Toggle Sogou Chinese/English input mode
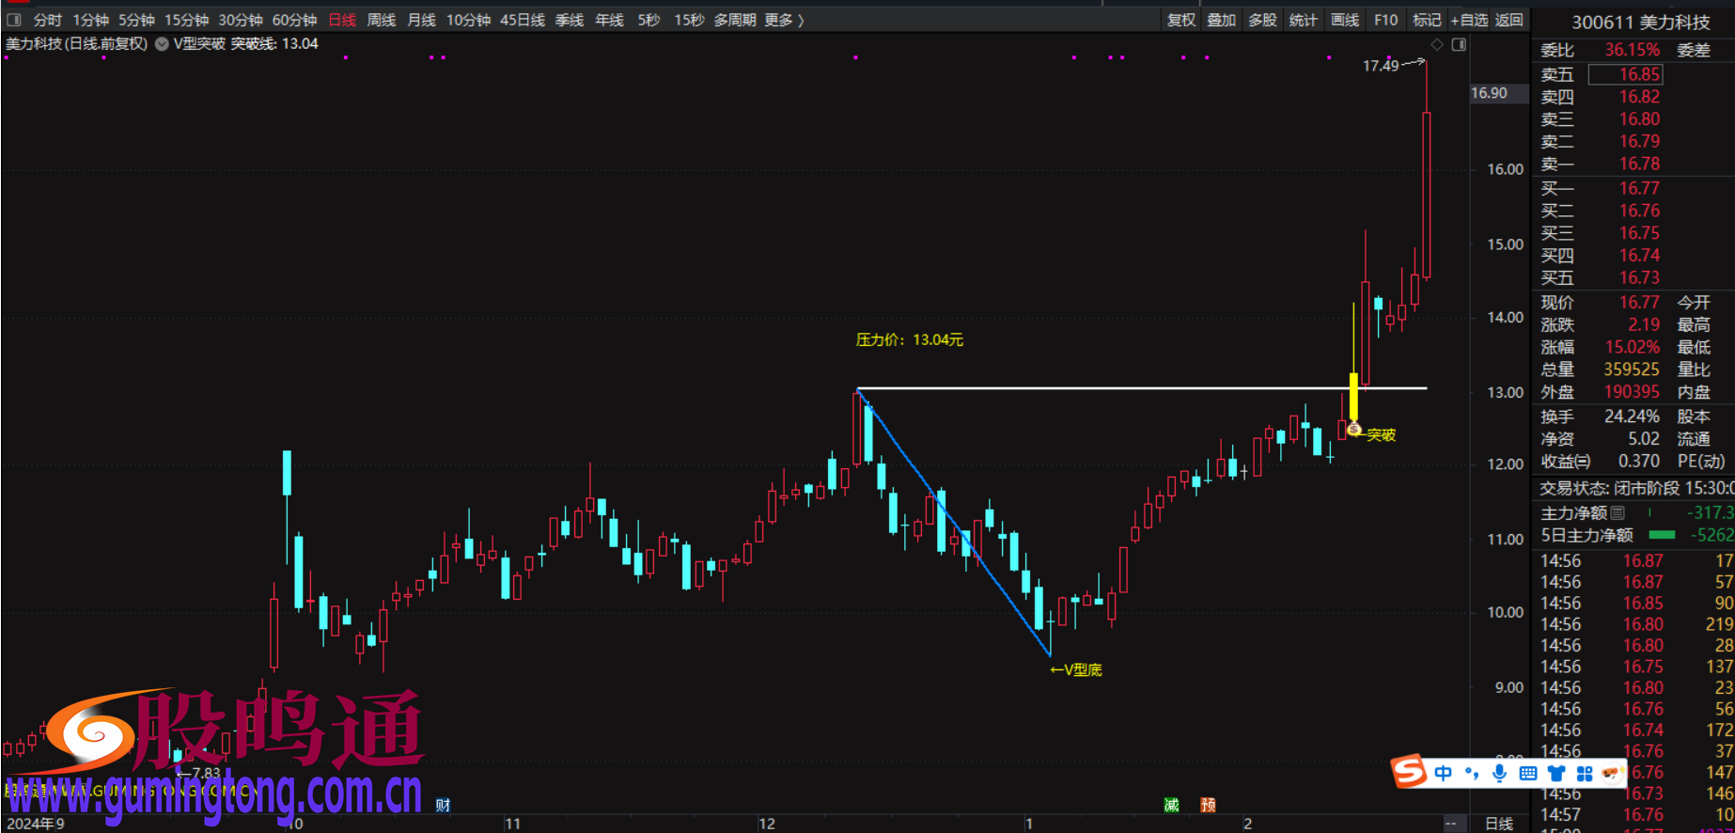 point(1443,773)
